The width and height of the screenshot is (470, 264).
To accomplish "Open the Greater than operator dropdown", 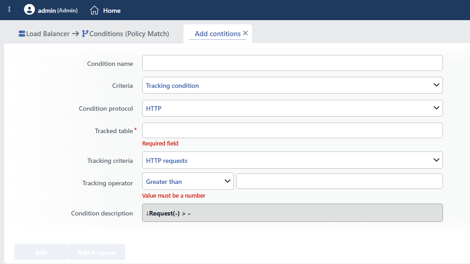I will tap(188, 181).
